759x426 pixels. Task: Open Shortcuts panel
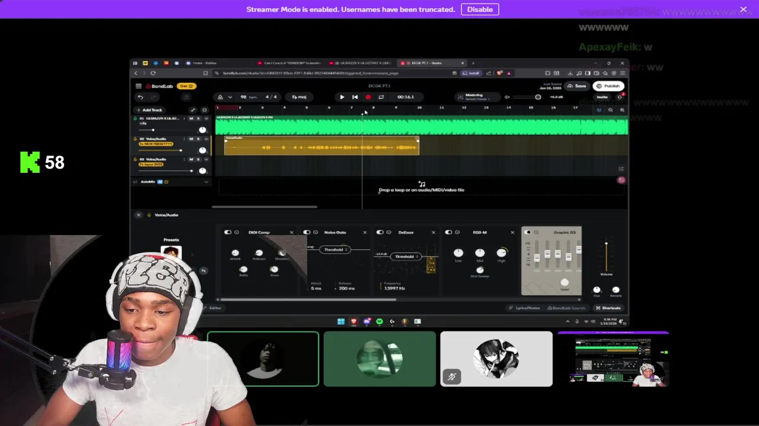pos(608,308)
